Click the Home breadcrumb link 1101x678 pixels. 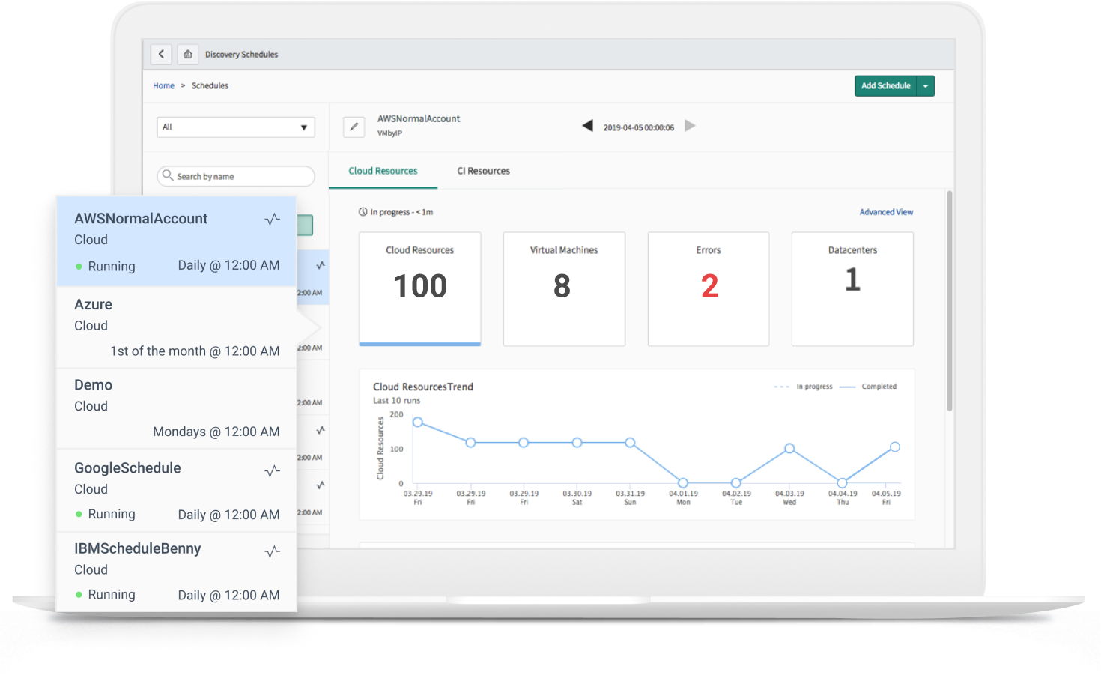click(x=163, y=86)
